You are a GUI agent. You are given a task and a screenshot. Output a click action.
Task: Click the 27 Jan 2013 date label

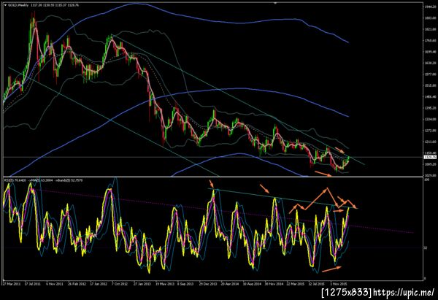point(142,284)
